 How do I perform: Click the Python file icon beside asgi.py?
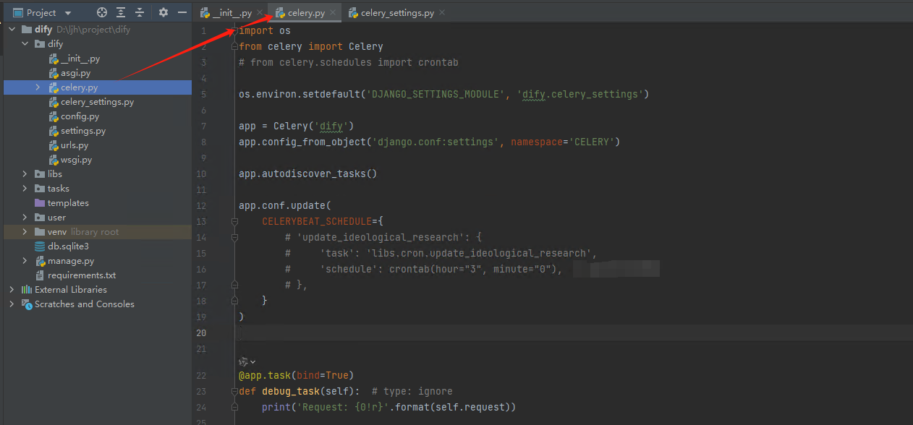pos(54,73)
